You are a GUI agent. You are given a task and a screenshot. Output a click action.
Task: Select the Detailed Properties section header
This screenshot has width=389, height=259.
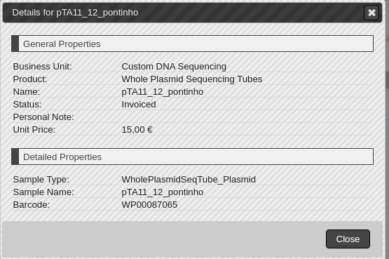(x=192, y=157)
